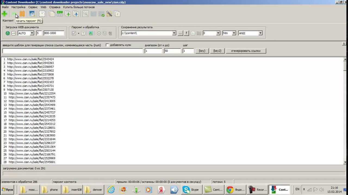Expand the small arrow next to parsing template icon
The height and width of the screenshot is (195, 348).
79,33
